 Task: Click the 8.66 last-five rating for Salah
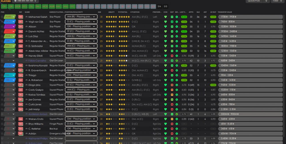184,17
